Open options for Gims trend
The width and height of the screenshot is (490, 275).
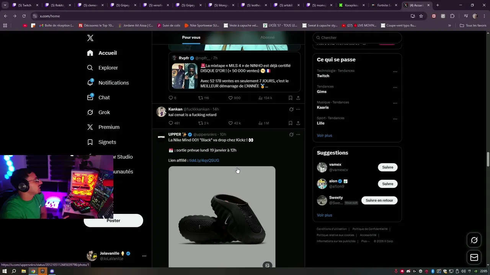pos(395,87)
